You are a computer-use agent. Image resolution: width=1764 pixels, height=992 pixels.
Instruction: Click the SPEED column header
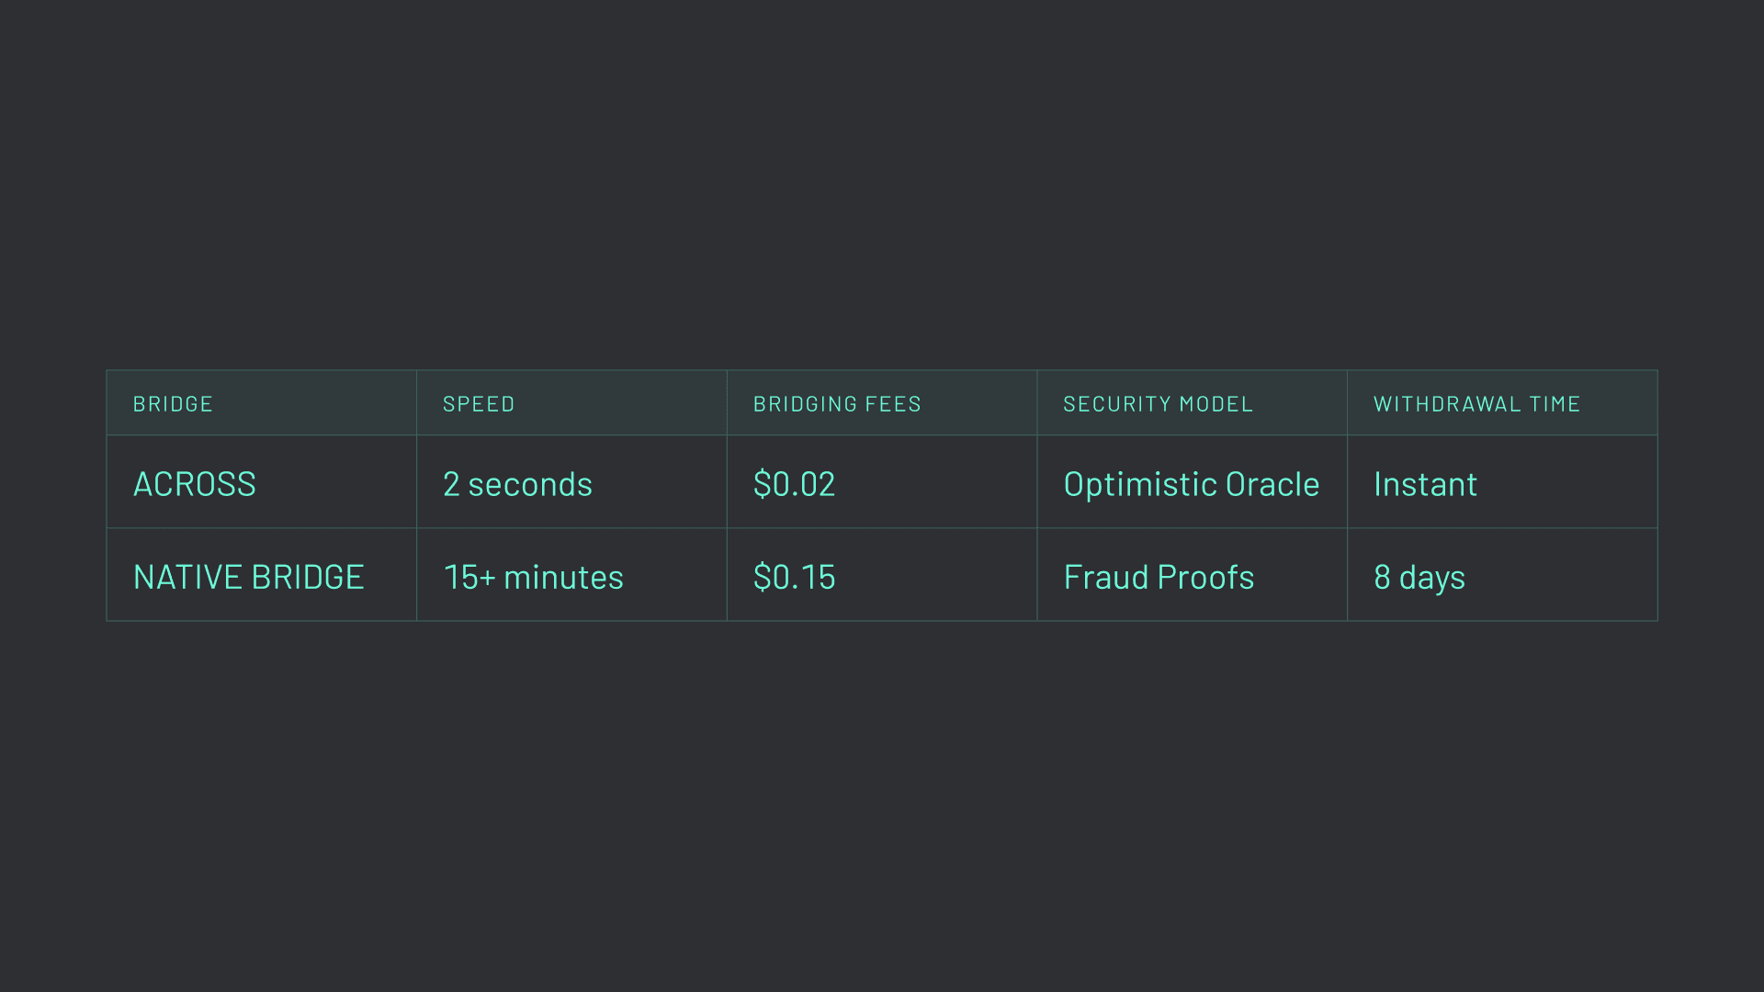click(479, 404)
